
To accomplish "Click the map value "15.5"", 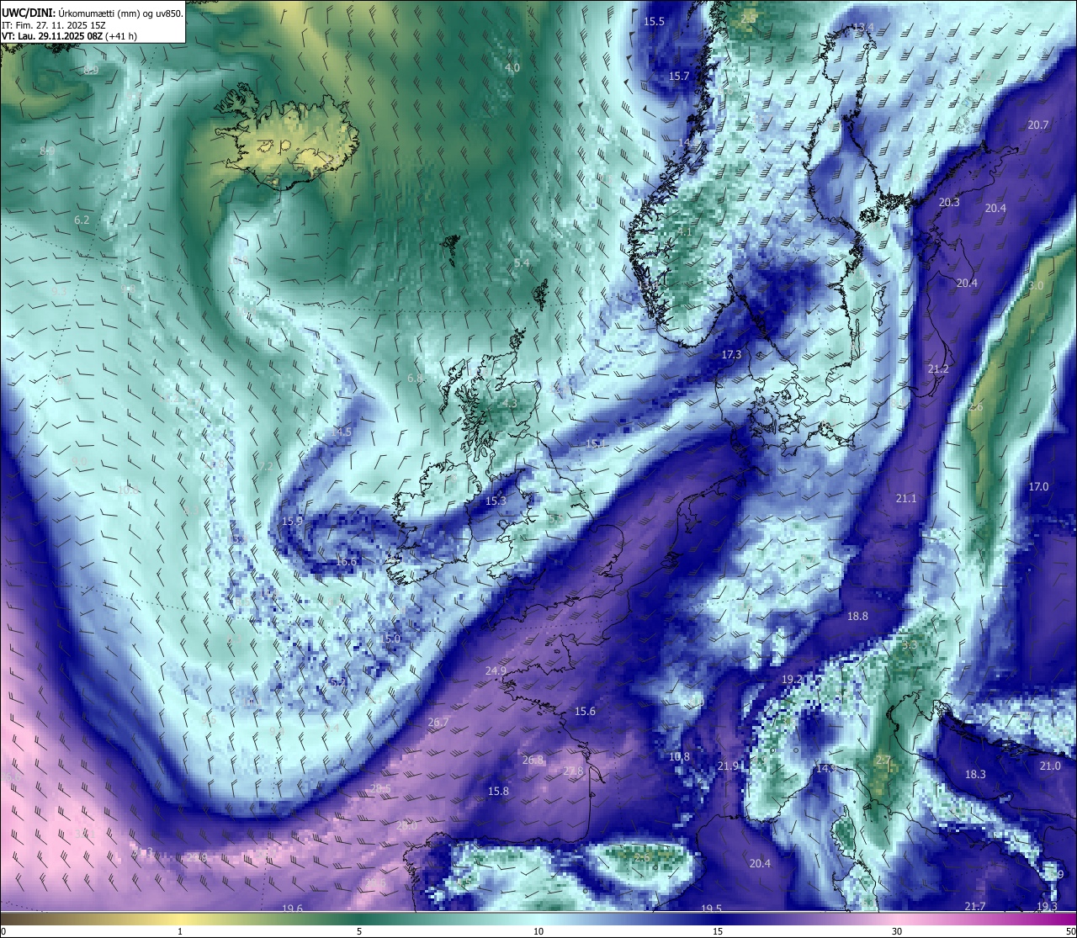I will (654, 21).
